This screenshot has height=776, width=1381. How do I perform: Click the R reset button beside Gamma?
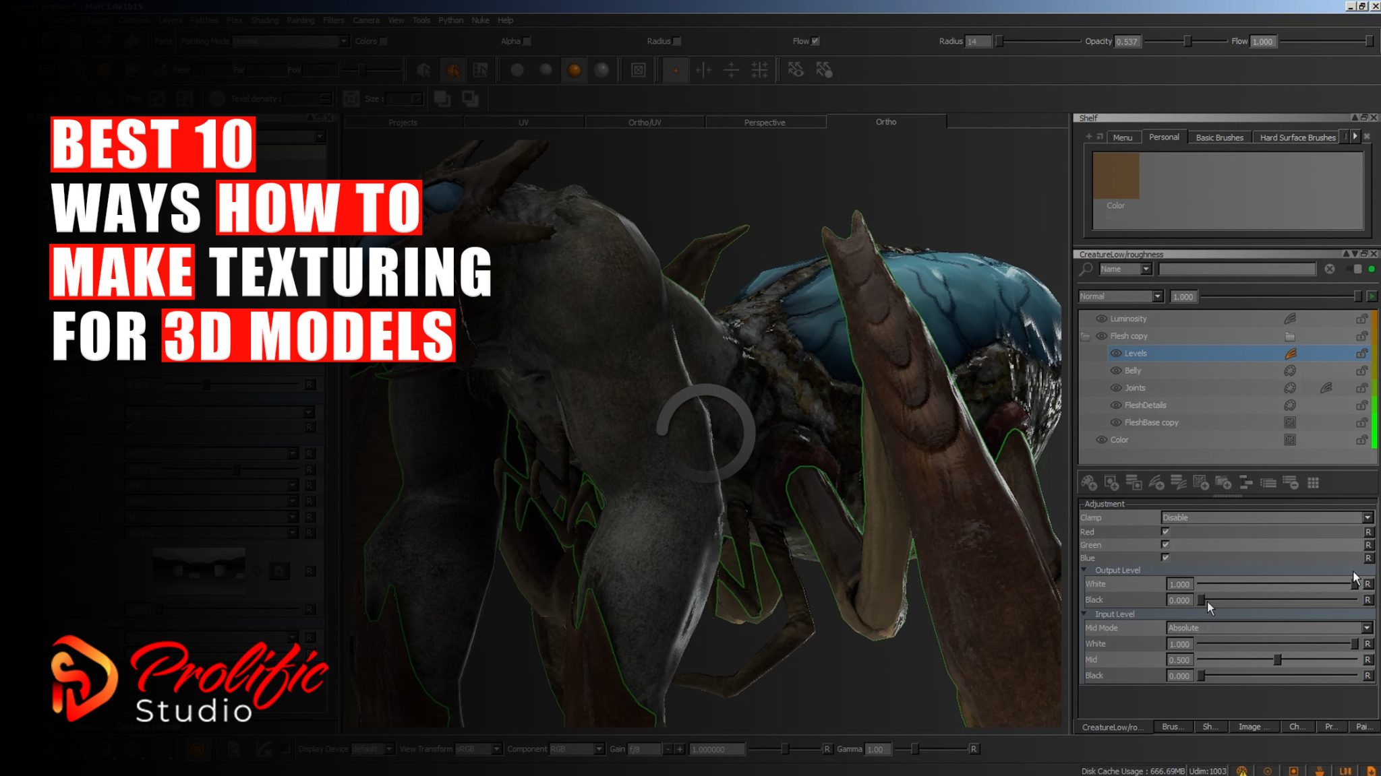click(973, 748)
